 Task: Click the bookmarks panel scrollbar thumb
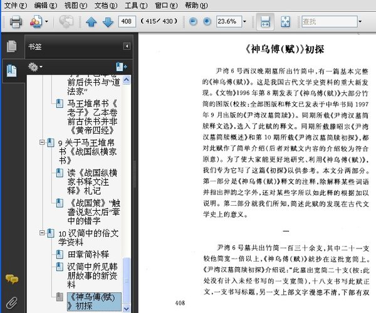tap(127, 280)
